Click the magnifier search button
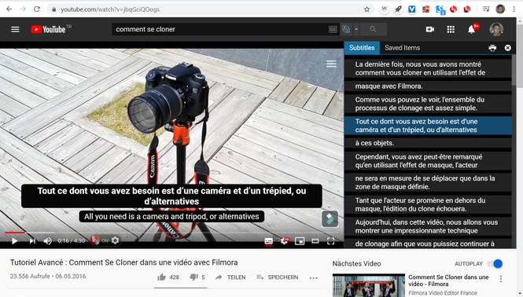Viewport: 523px width, 297px height. coord(374,29)
